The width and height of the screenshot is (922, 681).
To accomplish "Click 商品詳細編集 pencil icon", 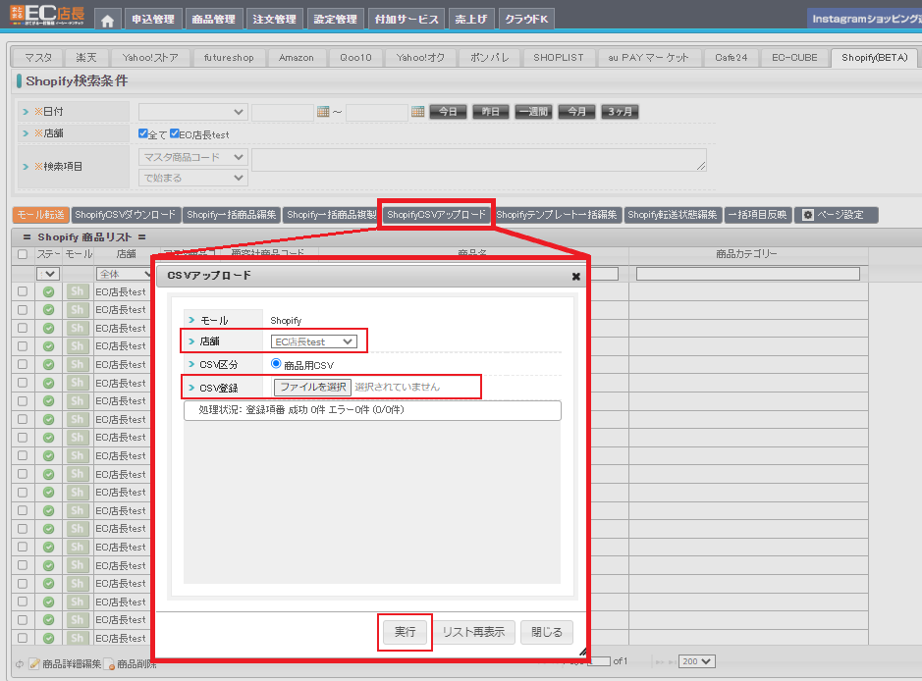I will click(x=34, y=664).
